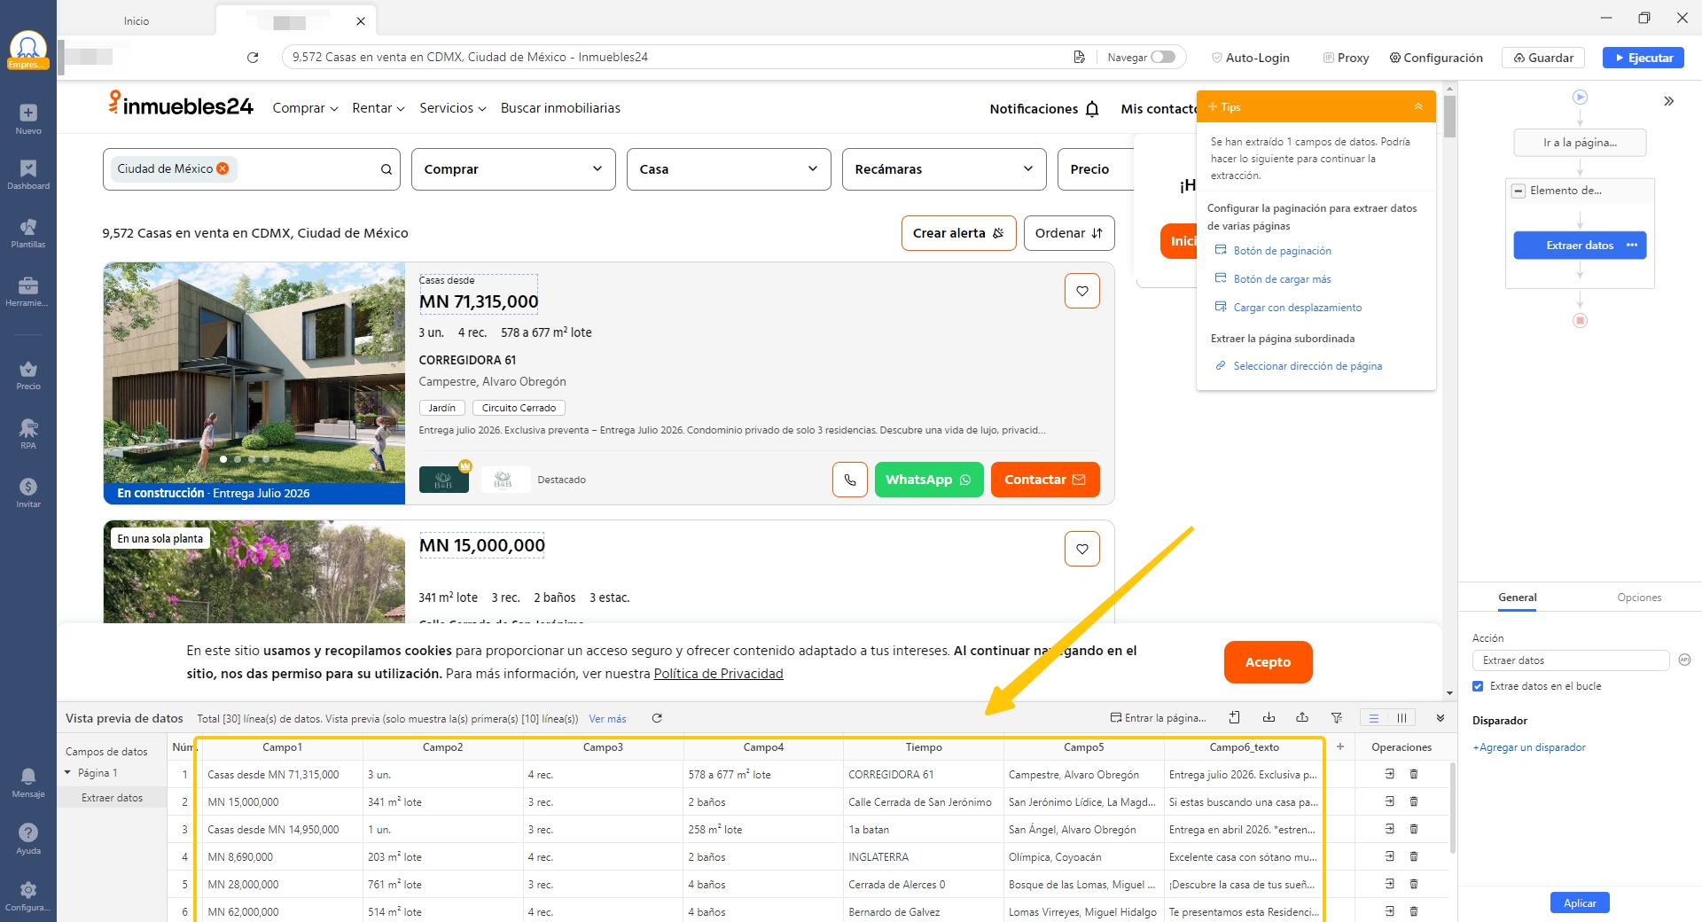Delete row 1 using trash icon
Screen dimensions: 1702x922
click(1414, 774)
